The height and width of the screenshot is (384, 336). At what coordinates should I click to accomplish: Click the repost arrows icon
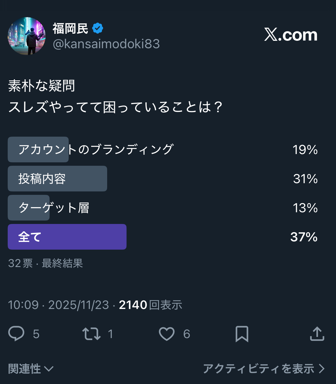[x=91, y=334]
